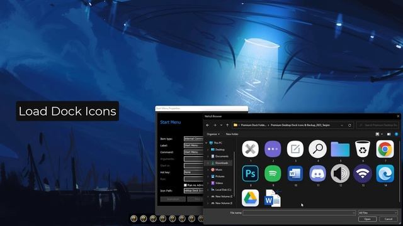Click the Command field in Start Menu properties
This screenshot has height=226, width=403.
193,152
